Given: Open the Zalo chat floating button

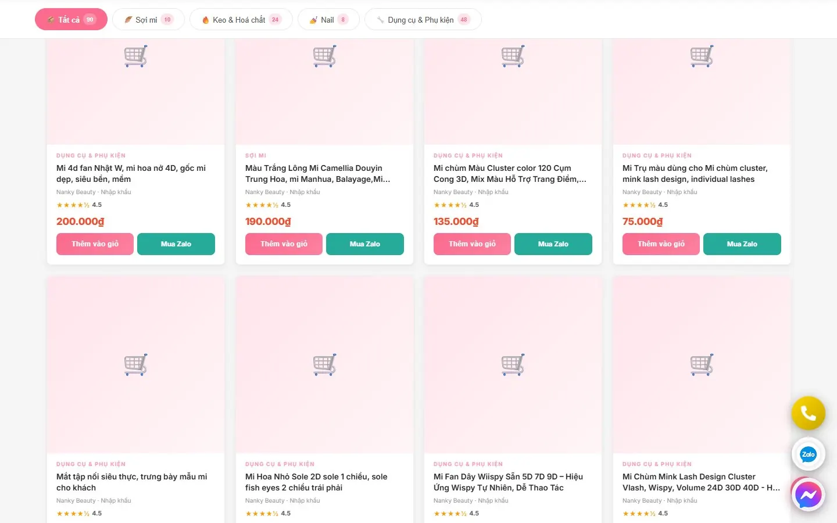Looking at the screenshot, I should click(x=808, y=454).
